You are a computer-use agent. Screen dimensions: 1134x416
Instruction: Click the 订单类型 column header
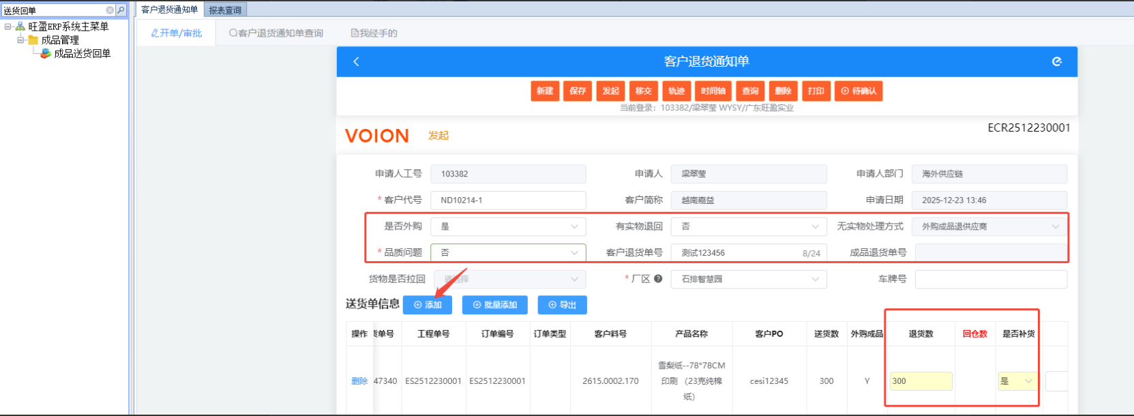(x=550, y=333)
